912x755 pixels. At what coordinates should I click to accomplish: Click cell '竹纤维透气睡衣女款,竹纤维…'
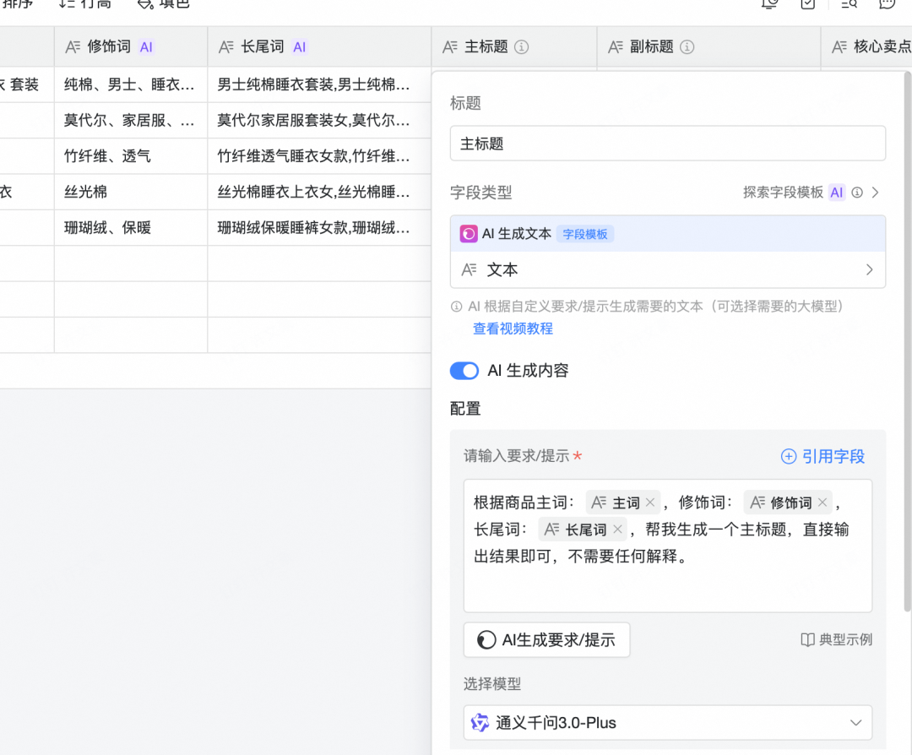coord(319,156)
